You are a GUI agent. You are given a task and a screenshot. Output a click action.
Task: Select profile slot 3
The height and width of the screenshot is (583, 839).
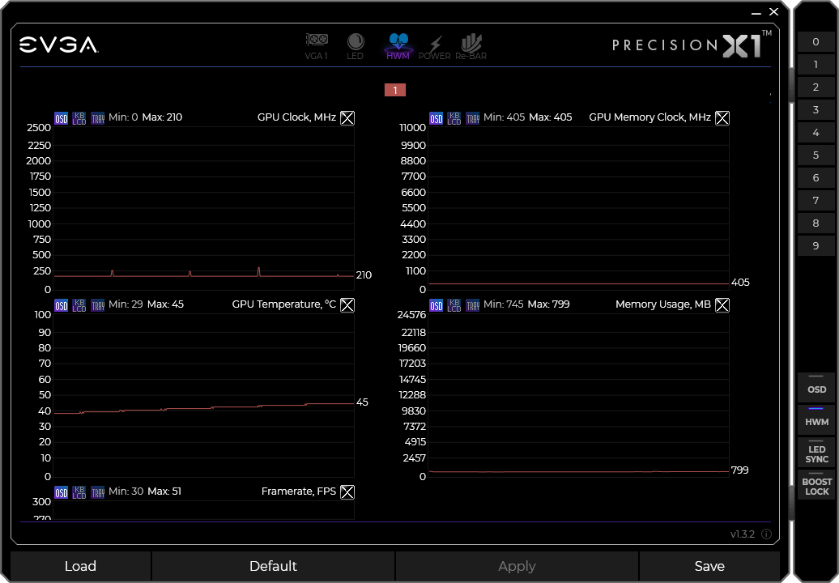pos(816,110)
